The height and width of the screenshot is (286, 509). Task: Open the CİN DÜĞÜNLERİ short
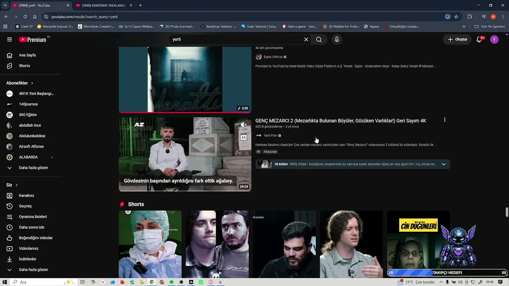(x=418, y=244)
